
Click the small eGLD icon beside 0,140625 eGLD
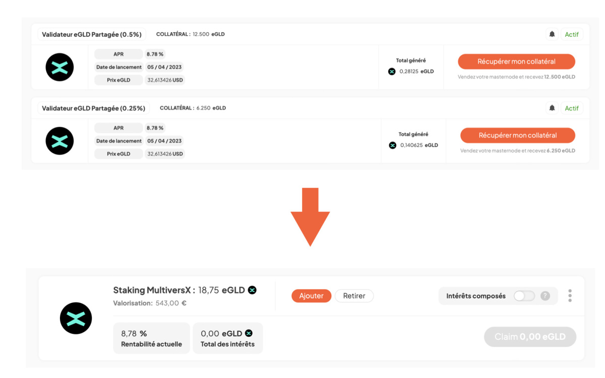(393, 145)
